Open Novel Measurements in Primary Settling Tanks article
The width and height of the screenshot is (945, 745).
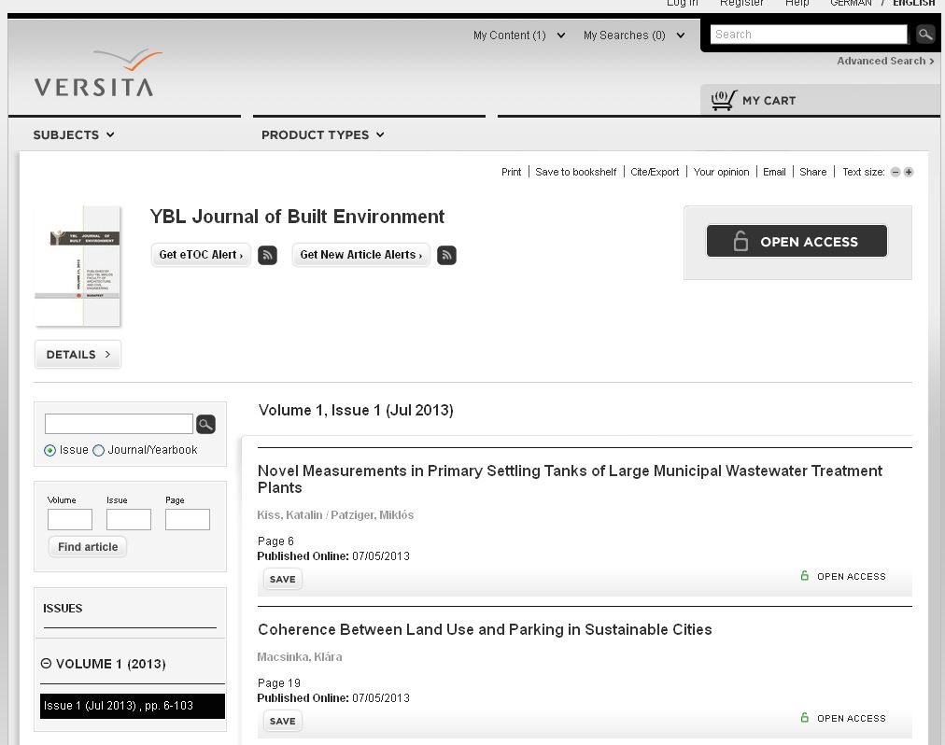click(570, 479)
